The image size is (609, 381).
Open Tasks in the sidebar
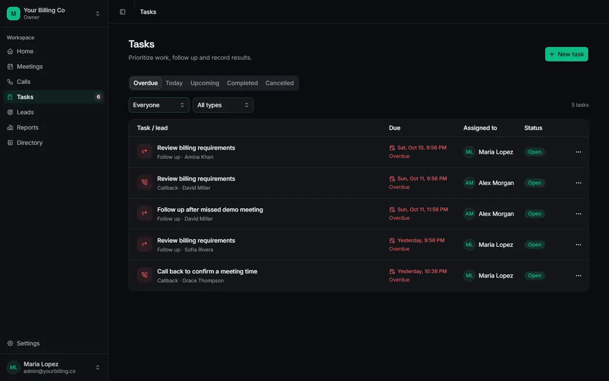tap(54, 97)
